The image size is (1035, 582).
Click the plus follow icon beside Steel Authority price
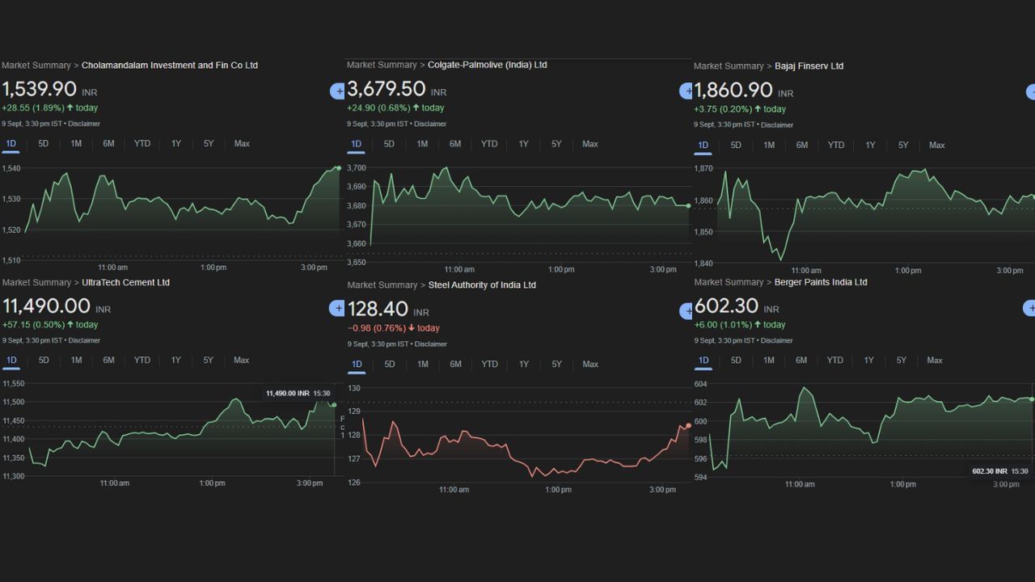point(686,310)
